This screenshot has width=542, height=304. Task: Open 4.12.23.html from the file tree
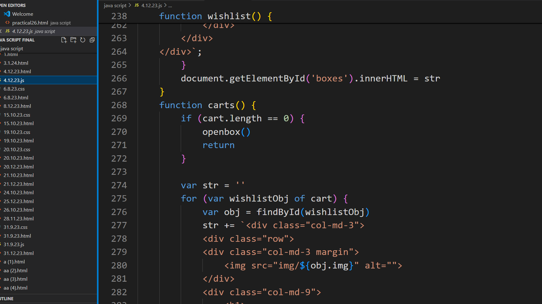(x=17, y=72)
